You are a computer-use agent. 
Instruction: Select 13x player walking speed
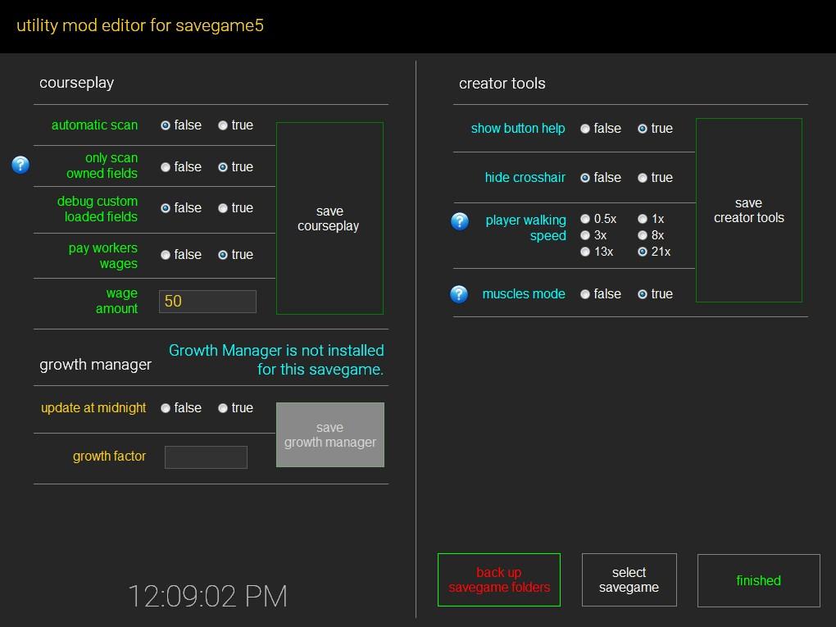pyautogui.click(x=585, y=252)
